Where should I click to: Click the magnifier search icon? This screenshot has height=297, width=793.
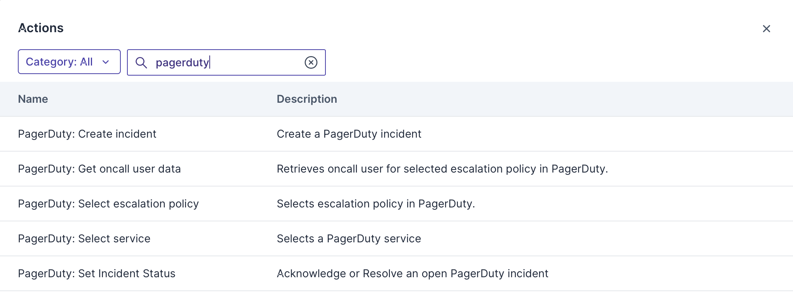click(141, 62)
